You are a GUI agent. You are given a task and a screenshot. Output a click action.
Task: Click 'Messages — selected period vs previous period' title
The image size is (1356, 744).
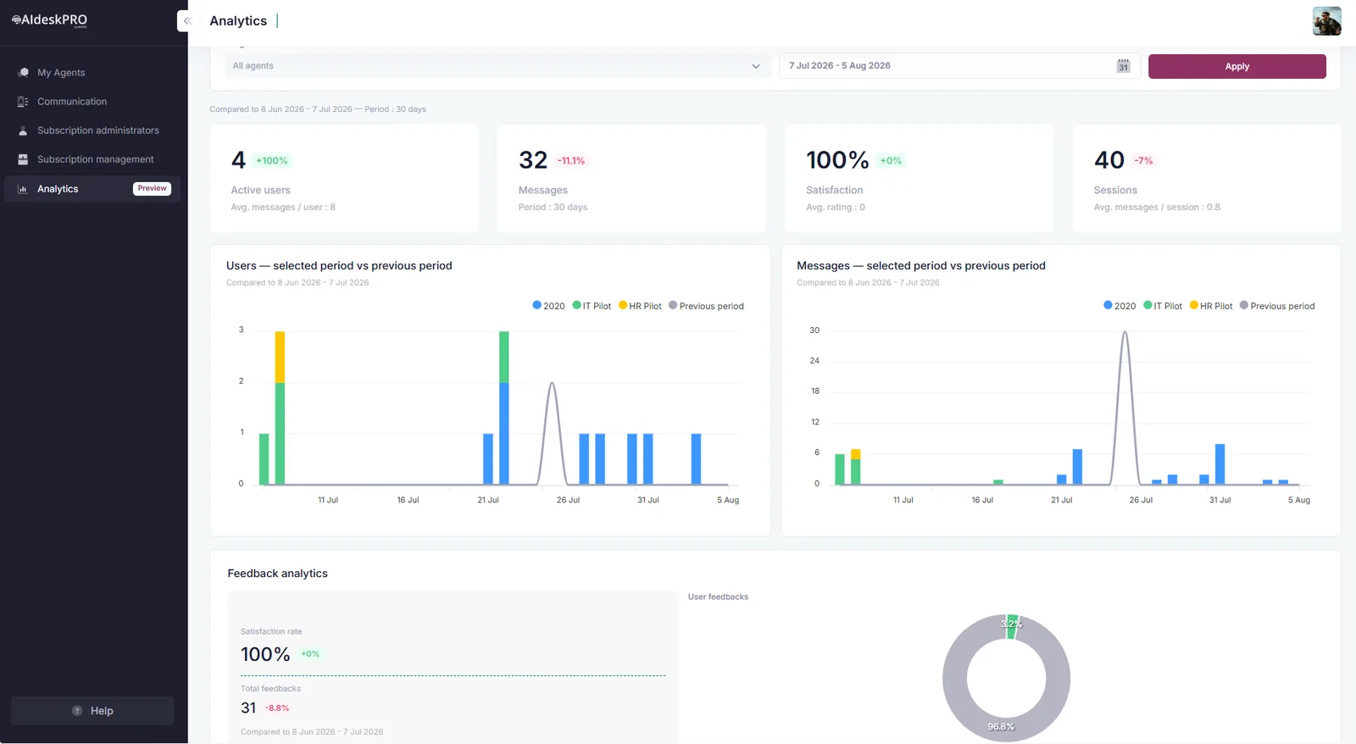point(921,266)
